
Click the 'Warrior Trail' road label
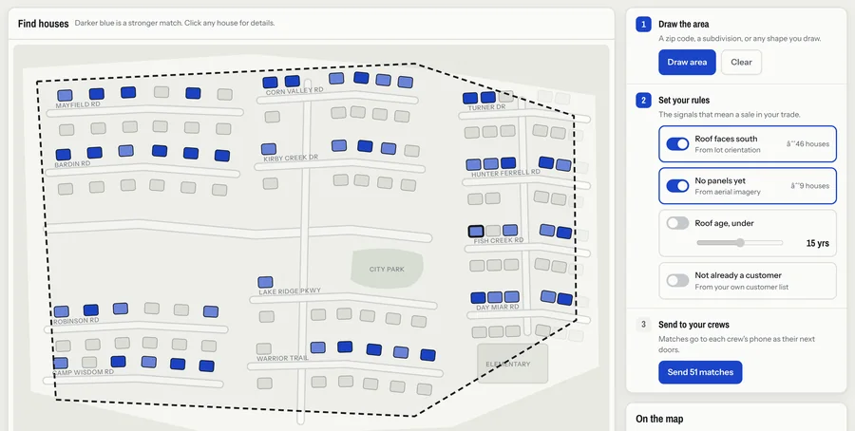pos(282,359)
